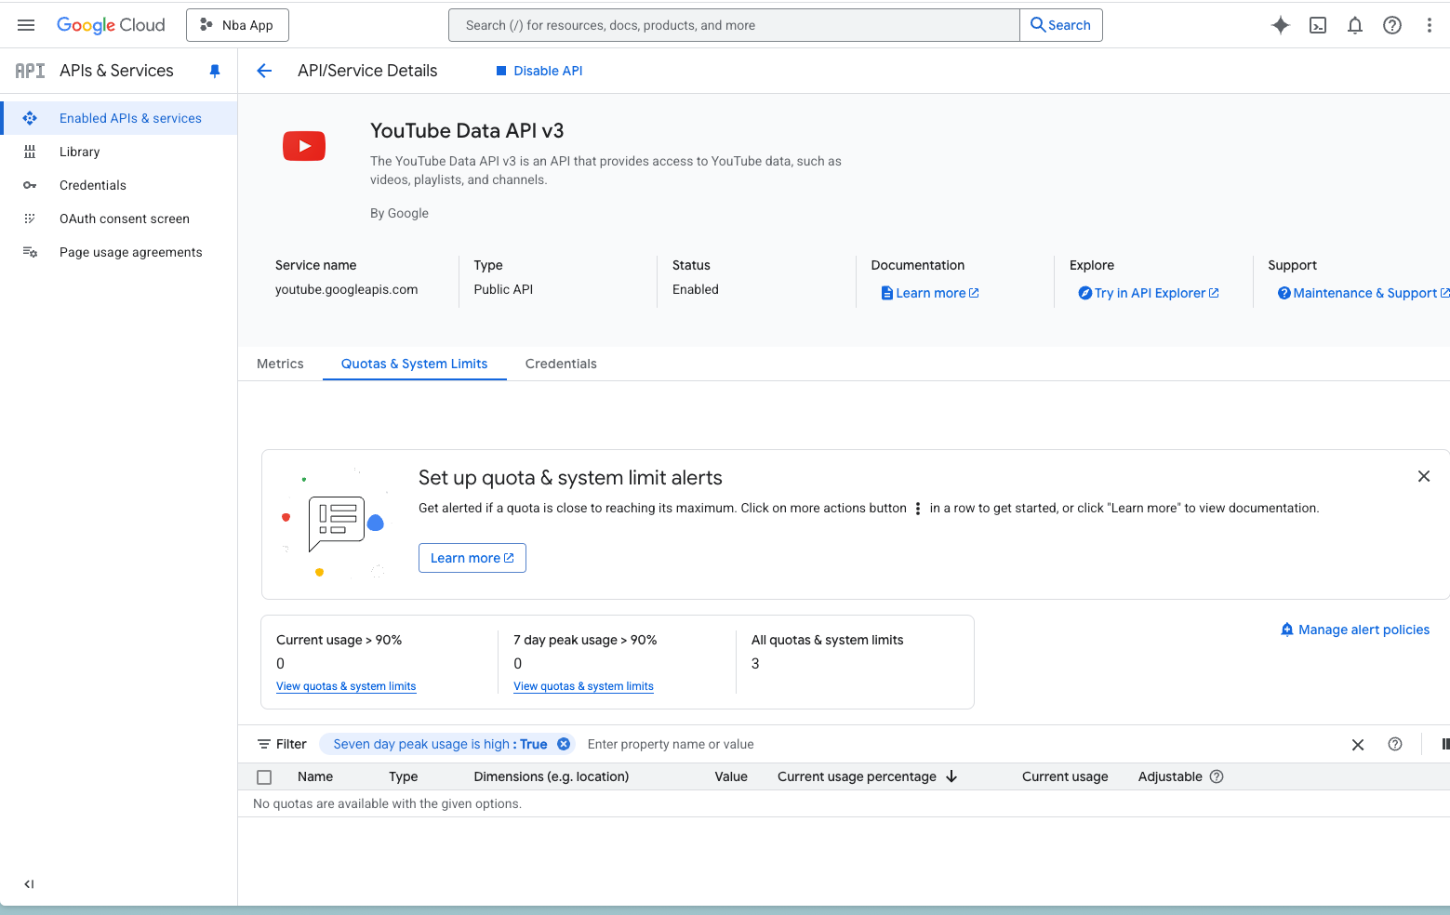1450x915 pixels.
Task: Switch to the Credentials tab
Action: (x=561, y=364)
